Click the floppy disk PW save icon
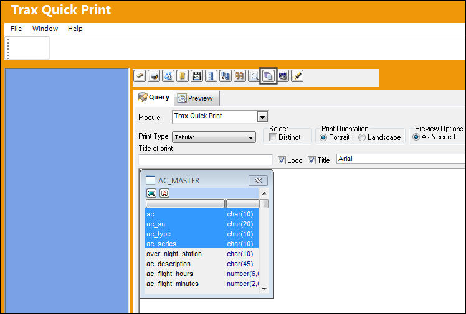The width and height of the screenshot is (466, 314). (x=197, y=76)
